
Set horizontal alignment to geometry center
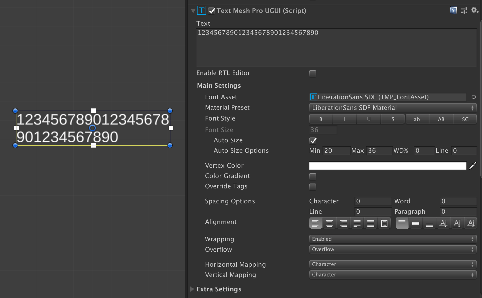(x=384, y=223)
